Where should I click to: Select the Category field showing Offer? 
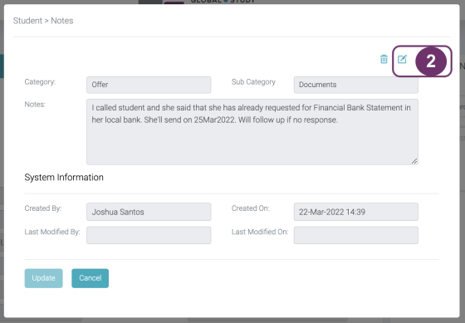[149, 85]
